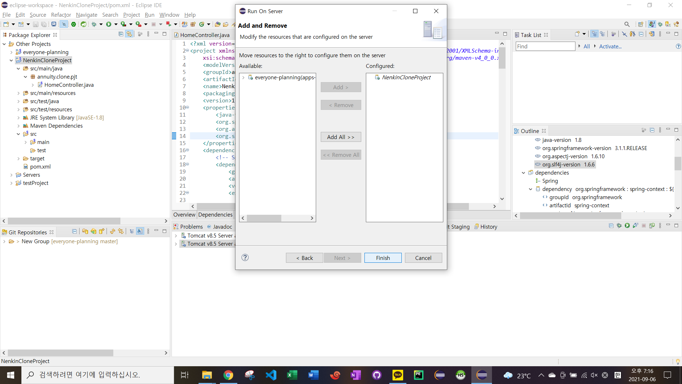The image size is (682, 384).
Task: Toggle Link with Editor in Git Repositories
Action: coord(121,231)
